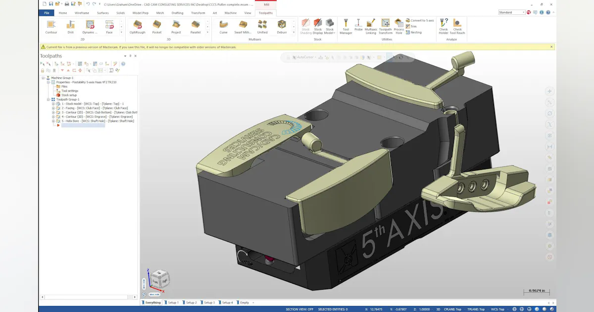This screenshot has height=312, width=594.
Task: Open the Swarf Milling toolpath
Action: pos(243,27)
